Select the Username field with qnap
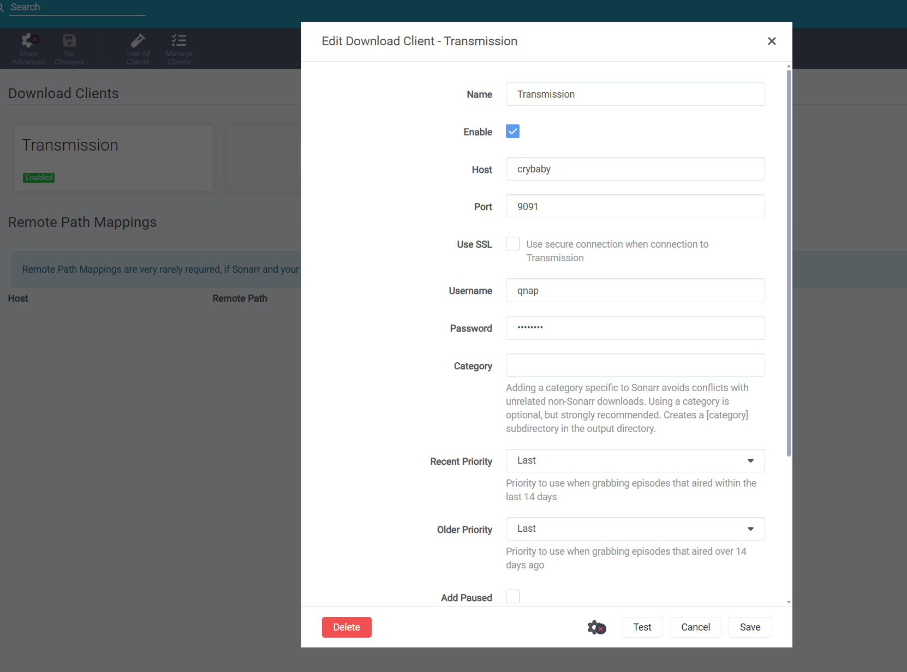 (x=635, y=290)
